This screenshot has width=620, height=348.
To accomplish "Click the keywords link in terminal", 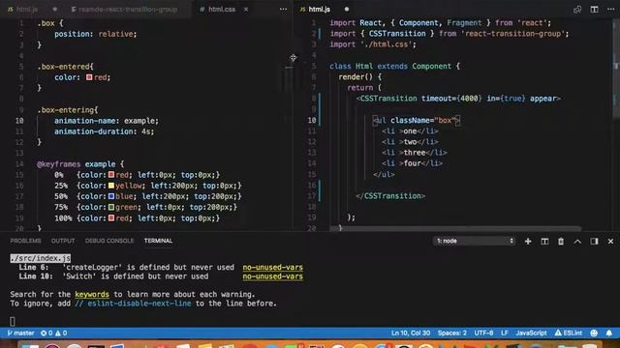I will pyautogui.click(x=92, y=294).
